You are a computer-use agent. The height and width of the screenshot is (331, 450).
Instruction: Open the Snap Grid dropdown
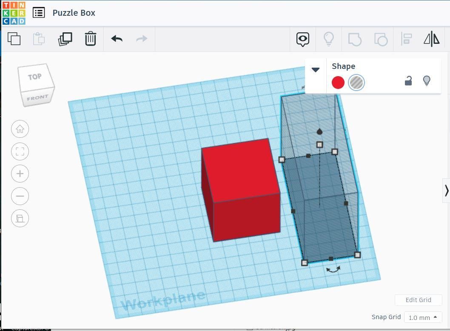click(x=423, y=317)
